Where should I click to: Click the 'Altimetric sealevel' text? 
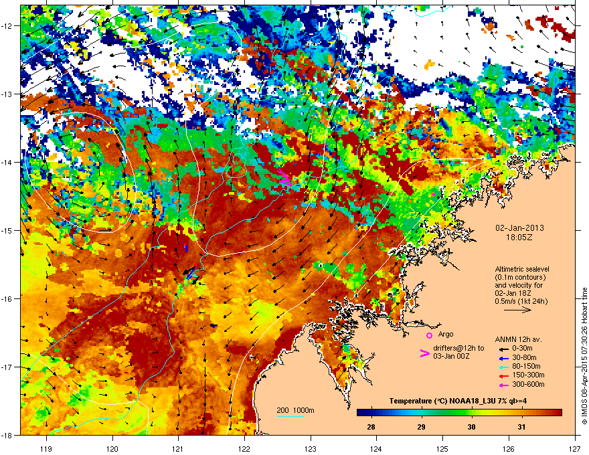point(522,269)
